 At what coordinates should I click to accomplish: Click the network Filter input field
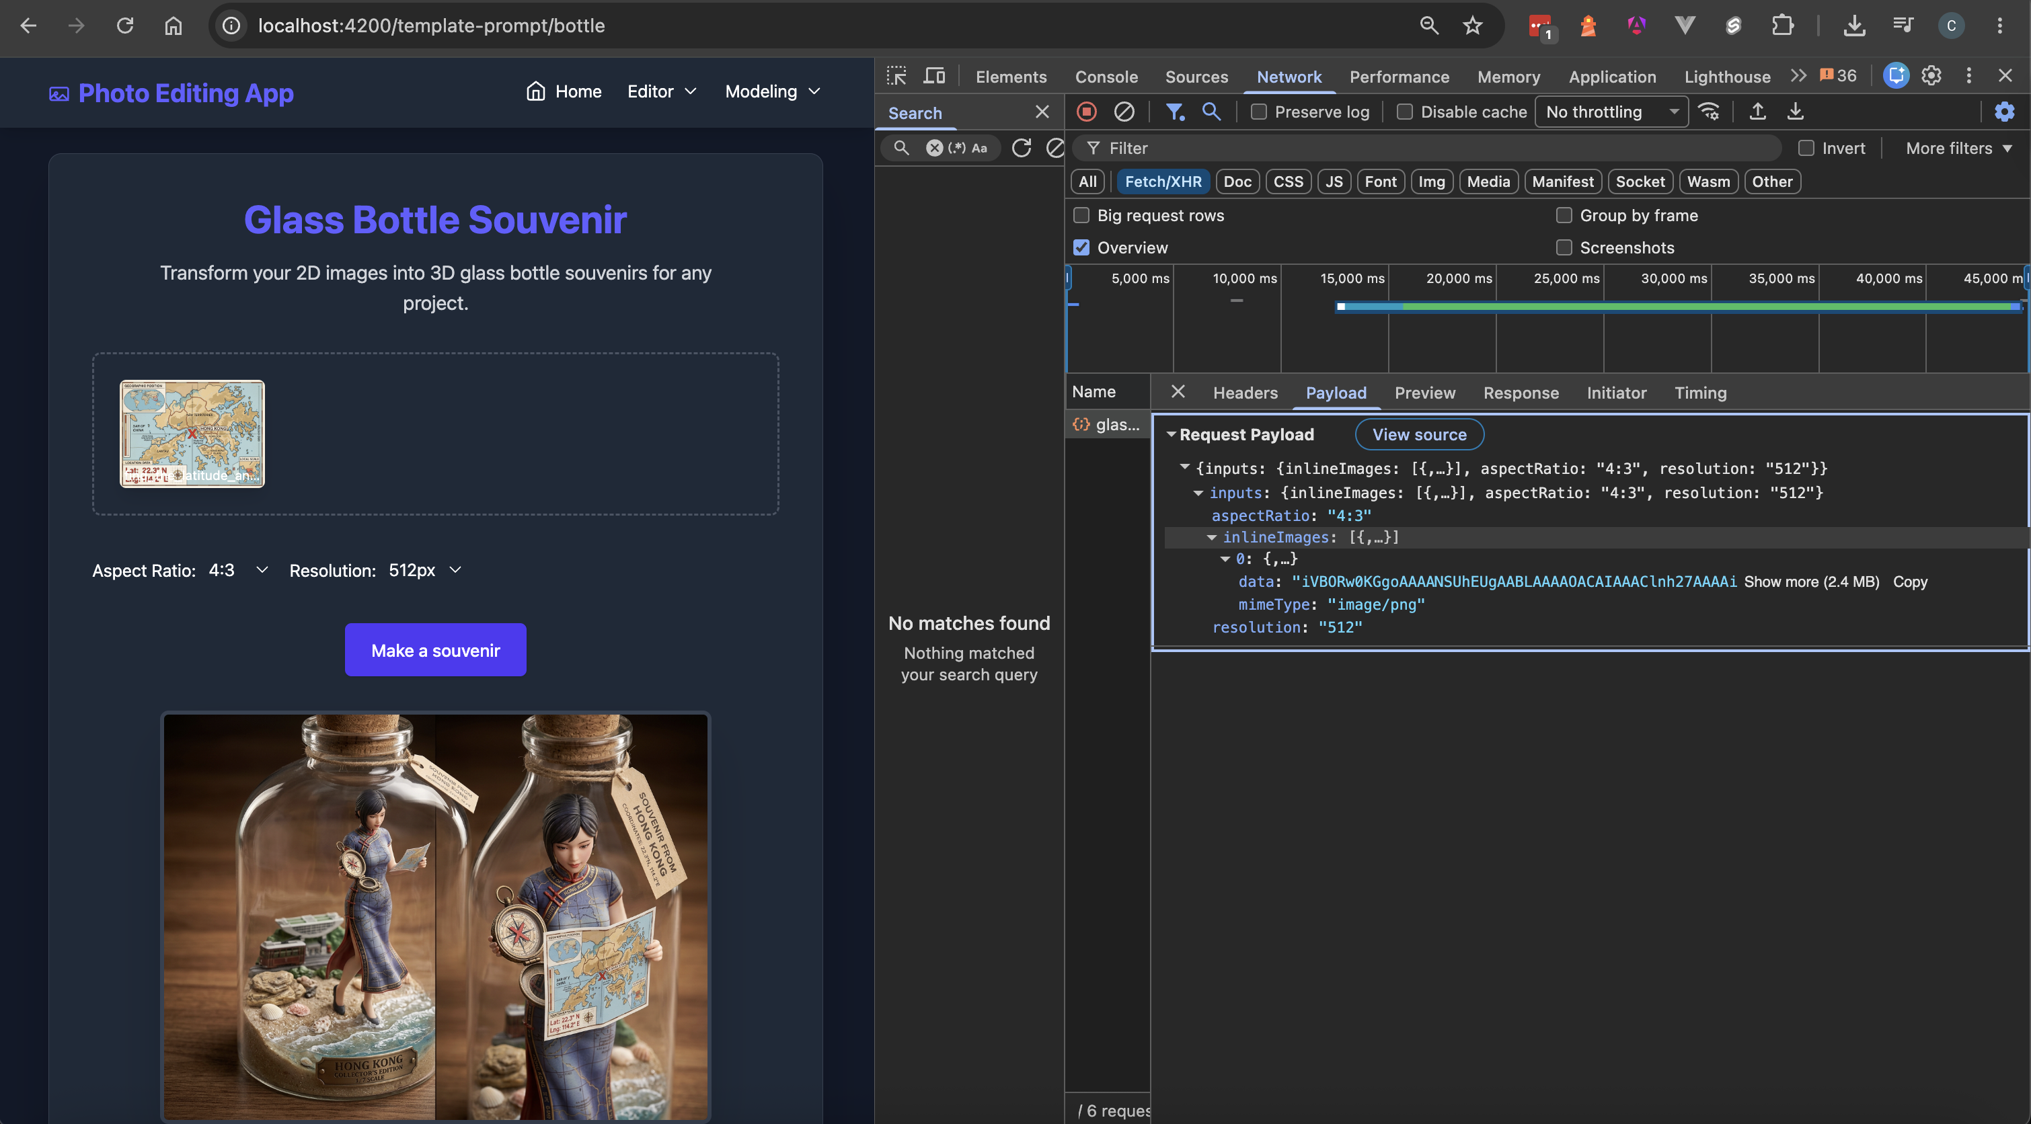(1427, 148)
